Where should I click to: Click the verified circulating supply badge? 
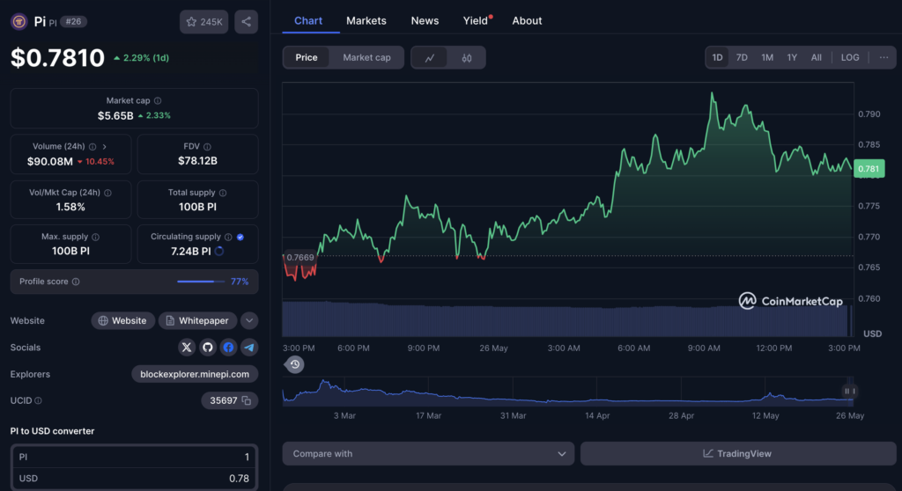[x=240, y=237]
